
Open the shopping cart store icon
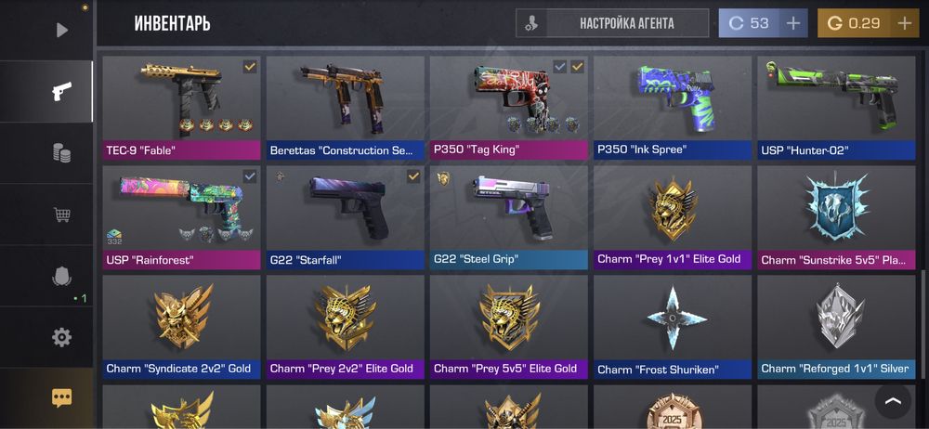tap(61, 214)
